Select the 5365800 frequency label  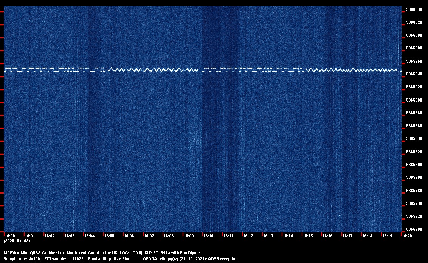coord(414,165)
